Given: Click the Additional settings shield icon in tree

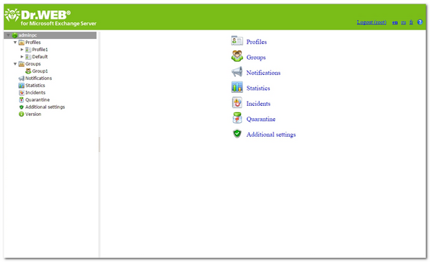Looking at the screenshot, I should pos(22,107).
